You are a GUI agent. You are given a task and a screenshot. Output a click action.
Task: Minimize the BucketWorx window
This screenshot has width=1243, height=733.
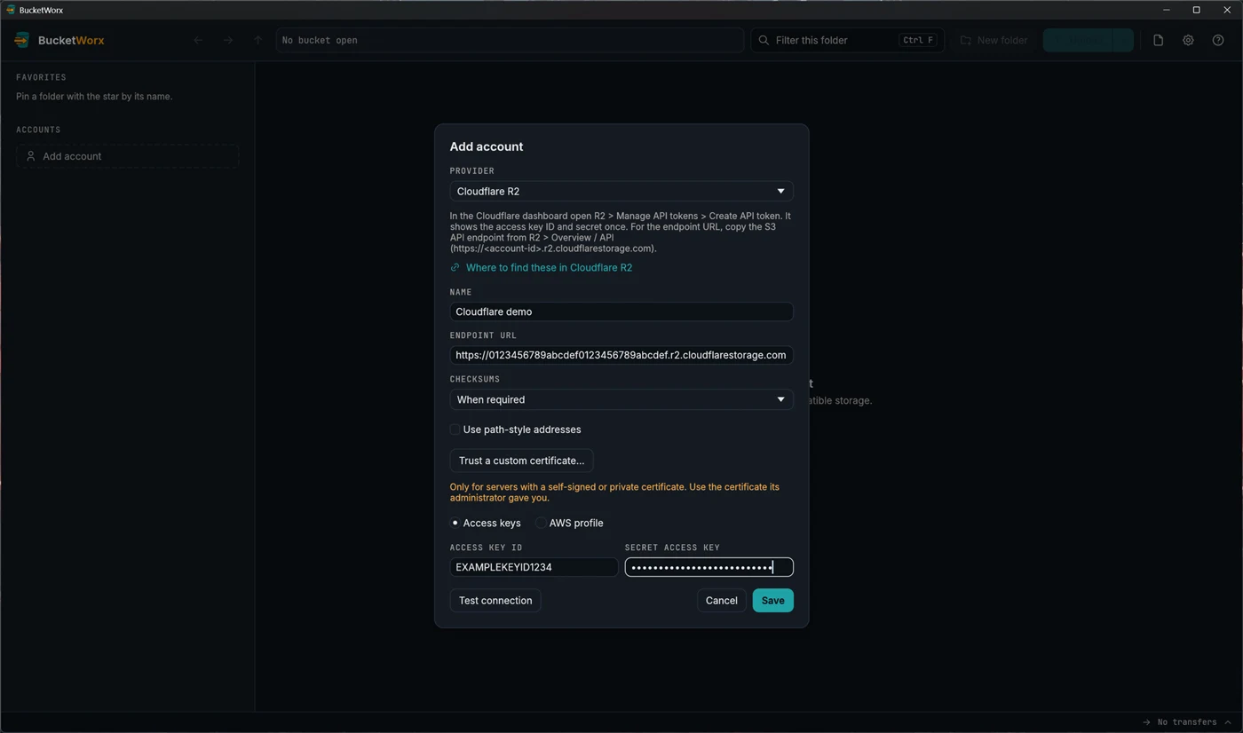[1167, 10]
